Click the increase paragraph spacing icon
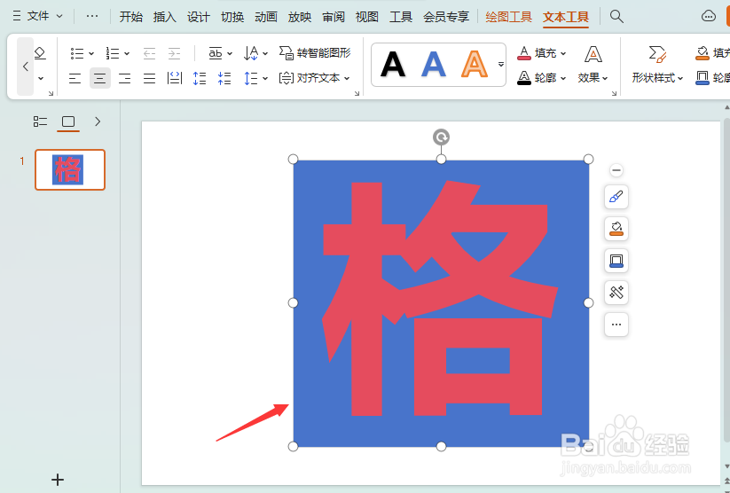The image size is (730, 493). tap(200, 78)
